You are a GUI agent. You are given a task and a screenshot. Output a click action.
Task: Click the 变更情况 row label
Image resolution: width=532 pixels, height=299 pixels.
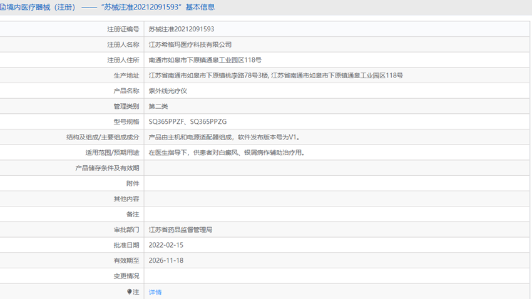pos(126,276)
